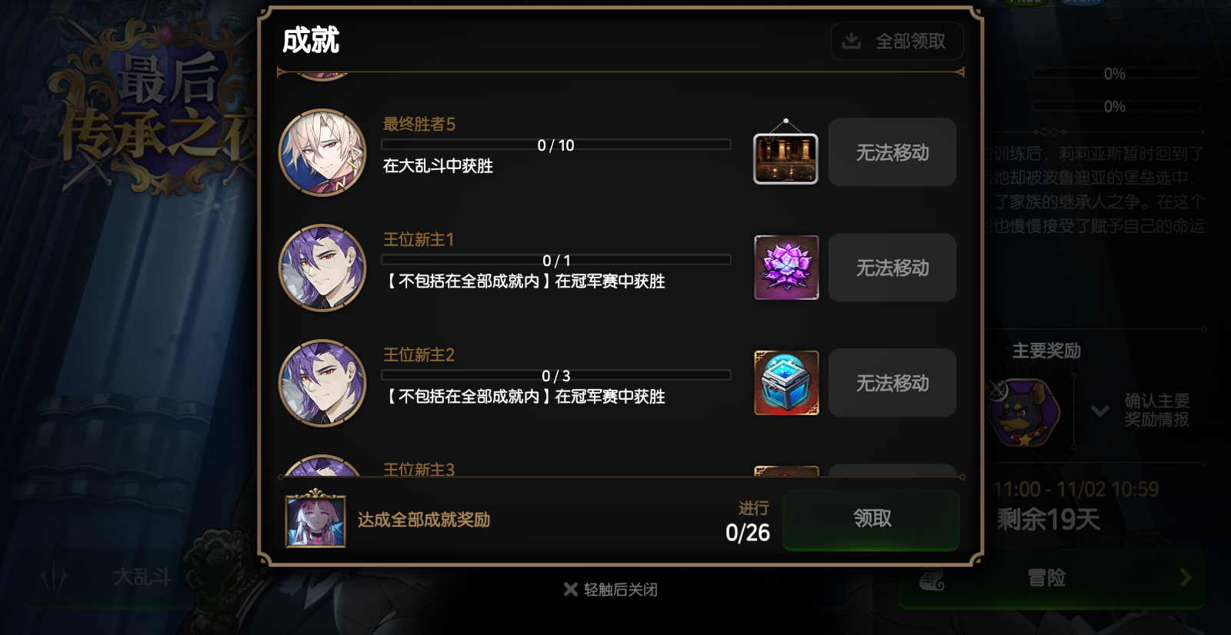
Task: Click the 最终胜者5 progress bar
Action: 555,145
